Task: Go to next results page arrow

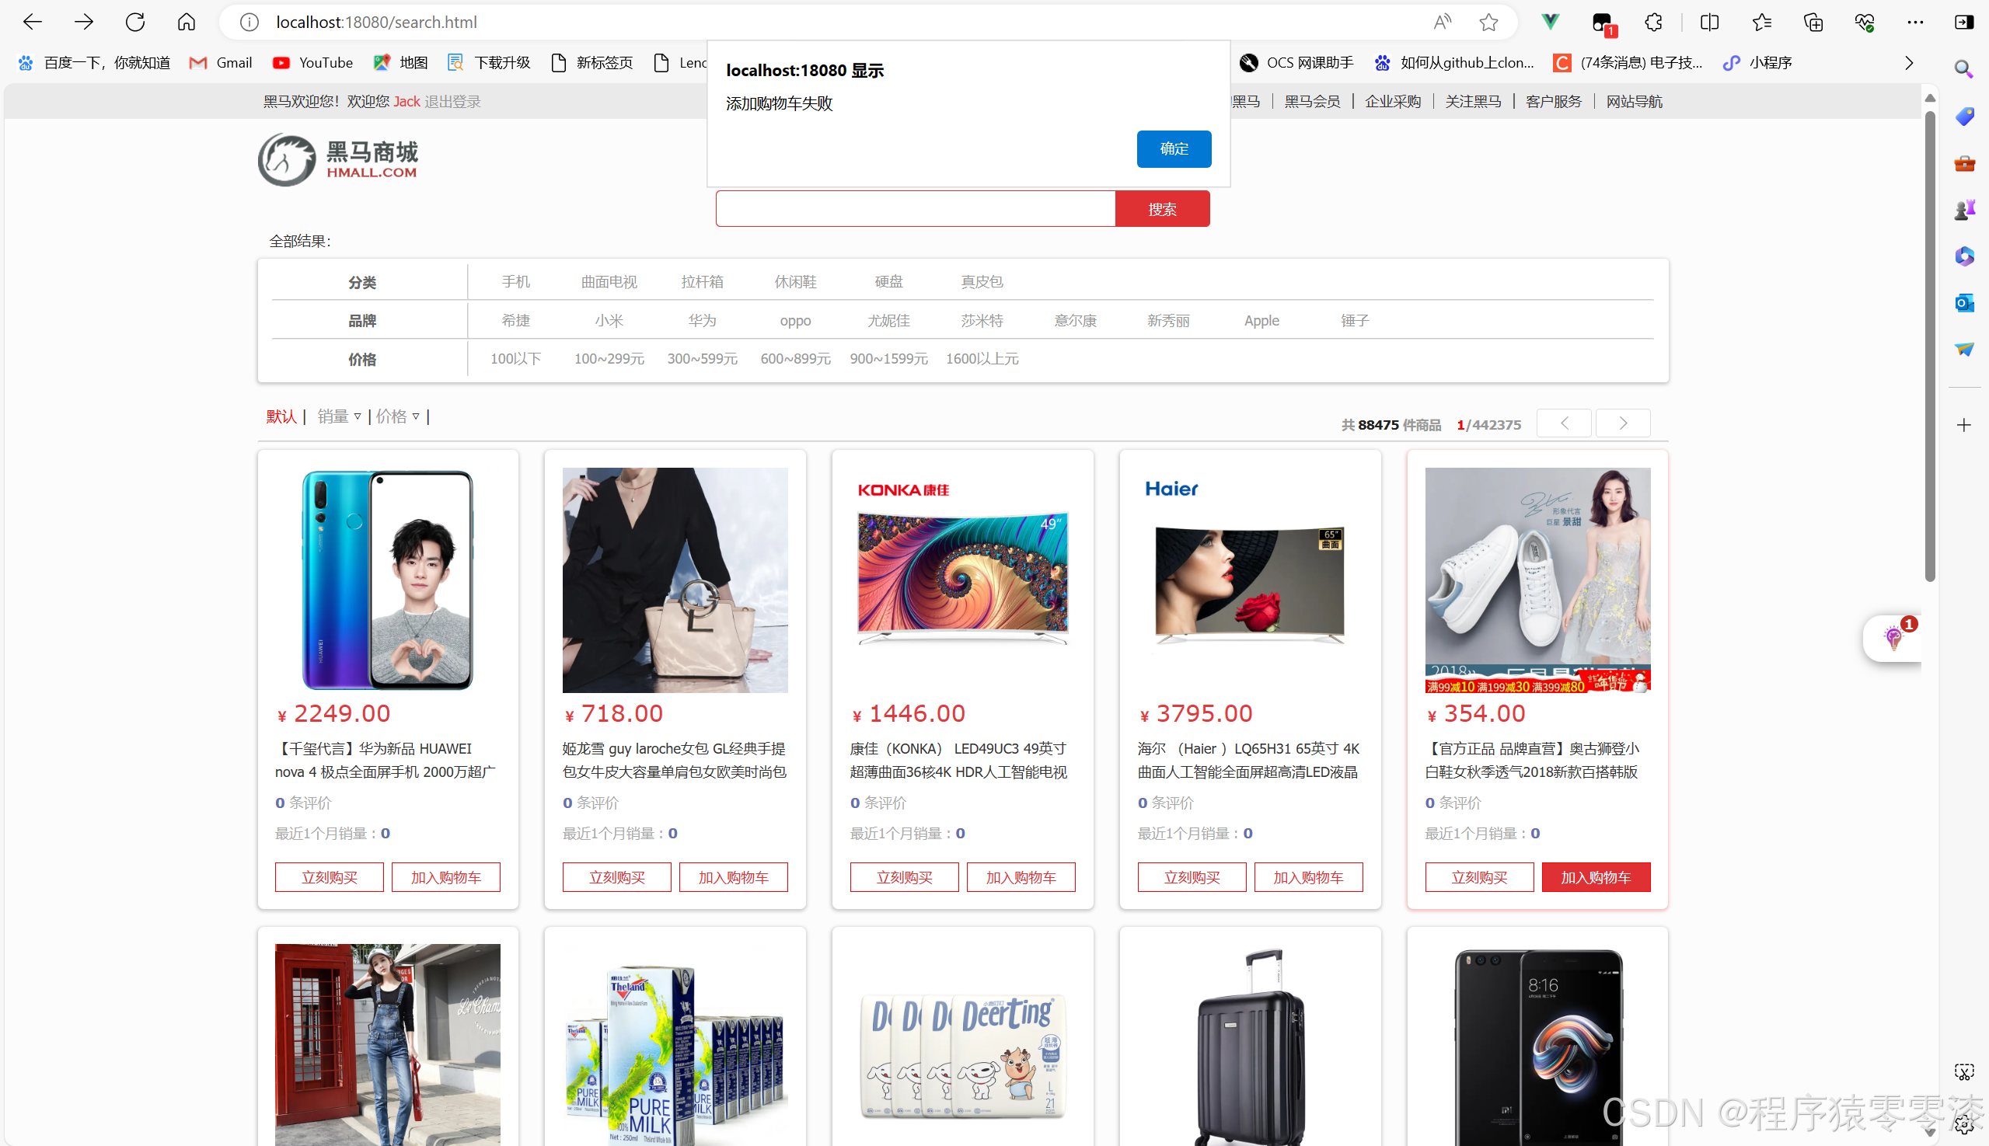Action: click(x=1622, y=423)
